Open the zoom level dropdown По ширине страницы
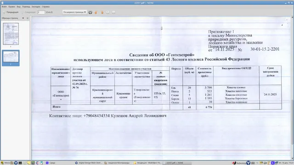This screenshot has width=294, height=165. coord(74,12)
